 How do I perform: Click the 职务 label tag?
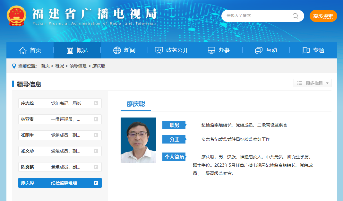point(174,125)
